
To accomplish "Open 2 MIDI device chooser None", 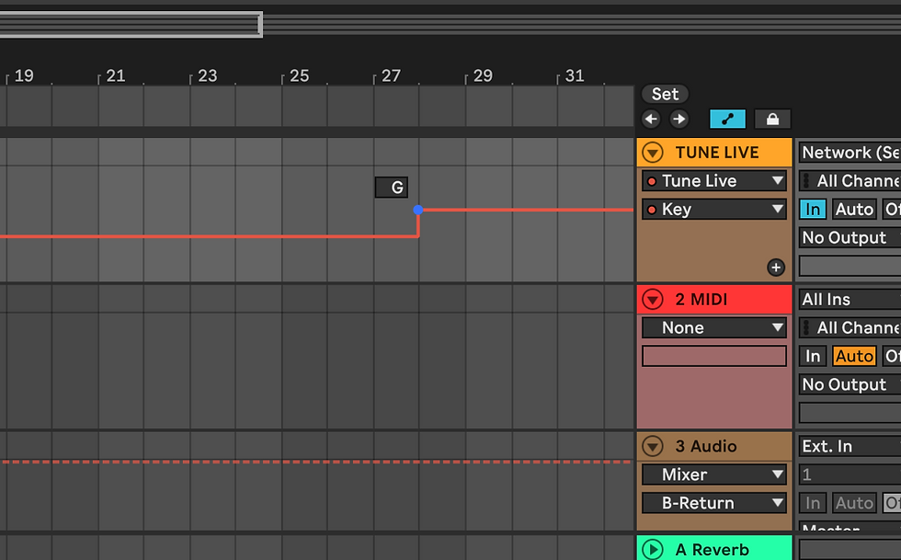I will click(x=714, y=327).
